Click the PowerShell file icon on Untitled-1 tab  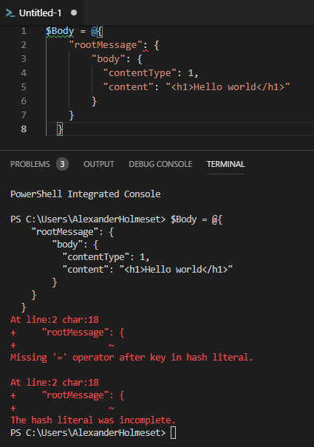(10, 13)
